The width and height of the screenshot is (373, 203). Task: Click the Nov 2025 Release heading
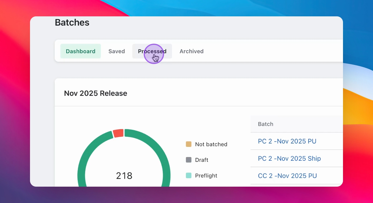(x=96, y=93)
